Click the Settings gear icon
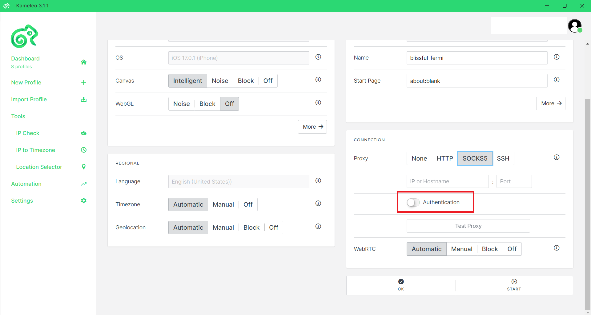591x315 pixels. click(x=83, y=200)
